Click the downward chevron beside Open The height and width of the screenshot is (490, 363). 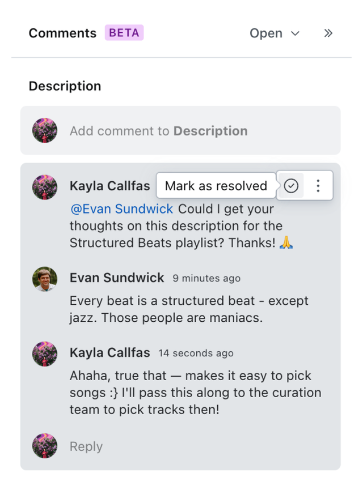295,33
